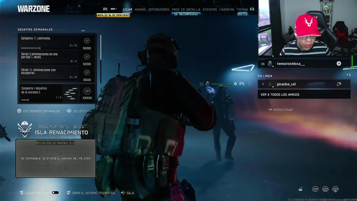Click the PC platform icon for piranha_col

click(339, 84)
